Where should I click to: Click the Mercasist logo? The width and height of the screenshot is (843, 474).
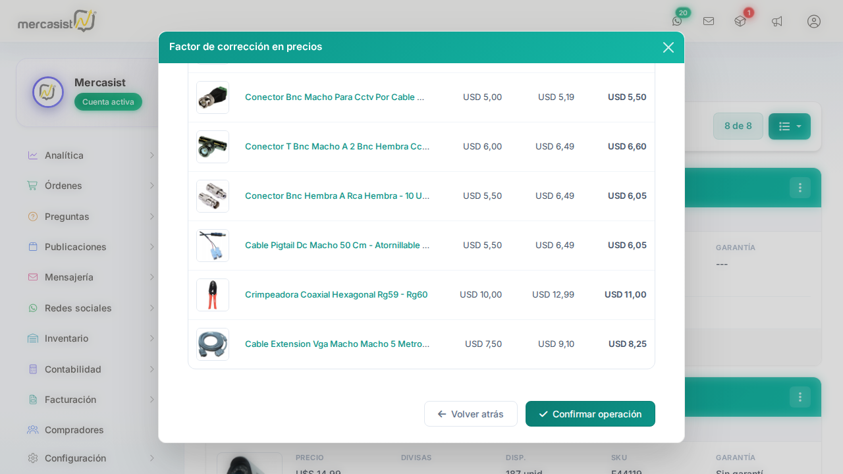point(57,21)
